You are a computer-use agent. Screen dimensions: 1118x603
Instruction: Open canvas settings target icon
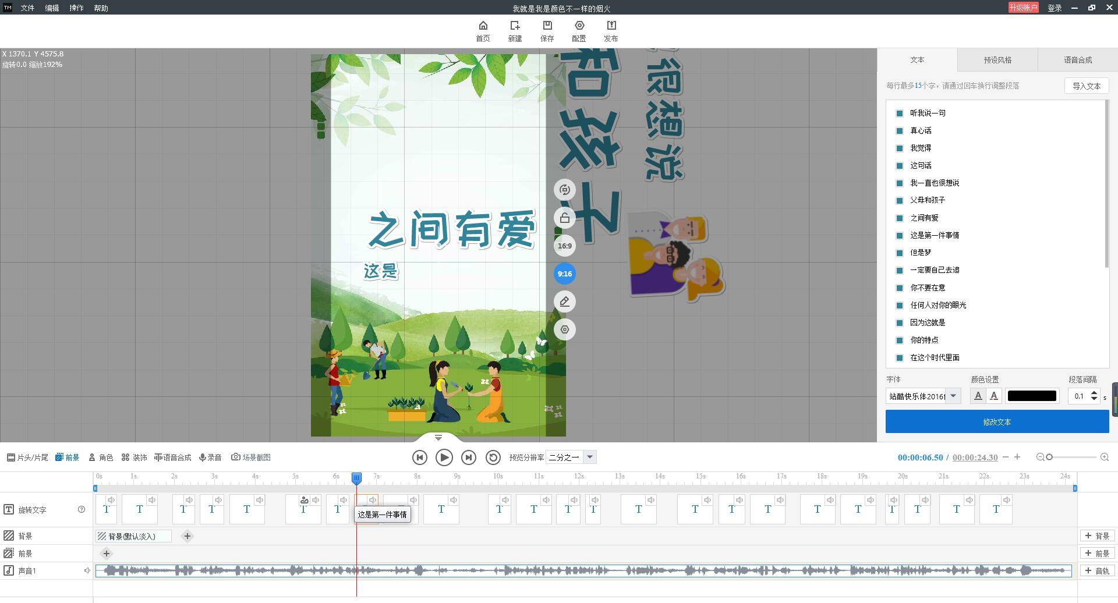point(564,329)
